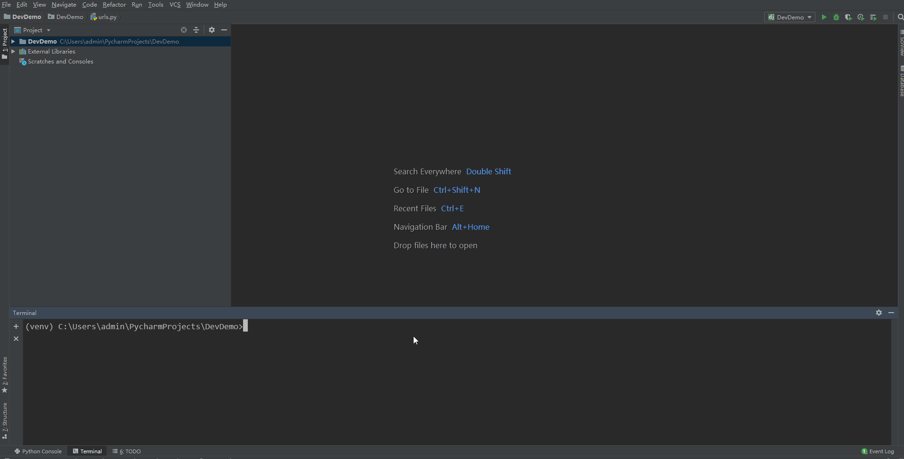Expand the DevDemo project folder
The height and width of the screenshot is (459, 904).
[x=13, y=42]
